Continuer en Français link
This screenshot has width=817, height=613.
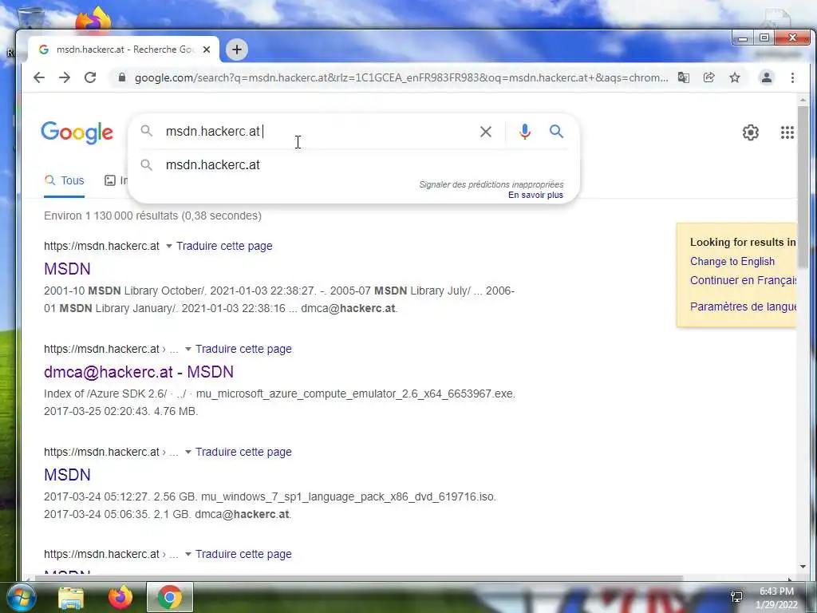pos(744,280)
